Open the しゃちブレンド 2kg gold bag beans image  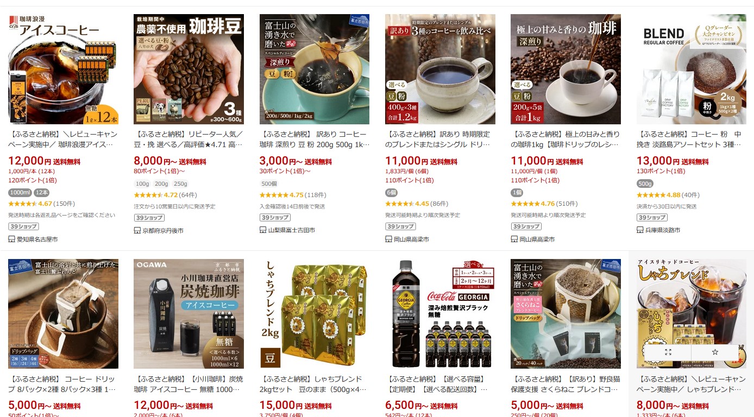[315, 314]
